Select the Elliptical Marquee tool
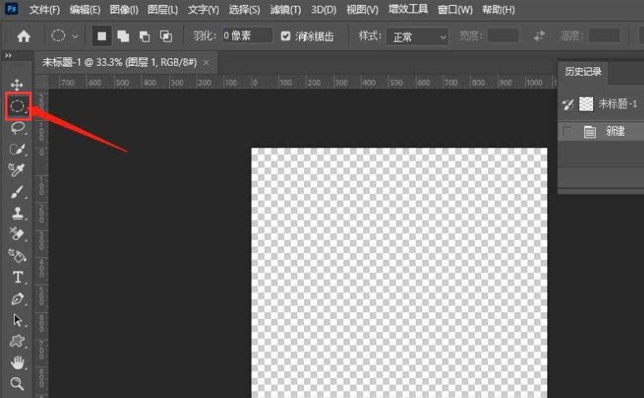Screen dimensions: 644x398 point(17,107)
